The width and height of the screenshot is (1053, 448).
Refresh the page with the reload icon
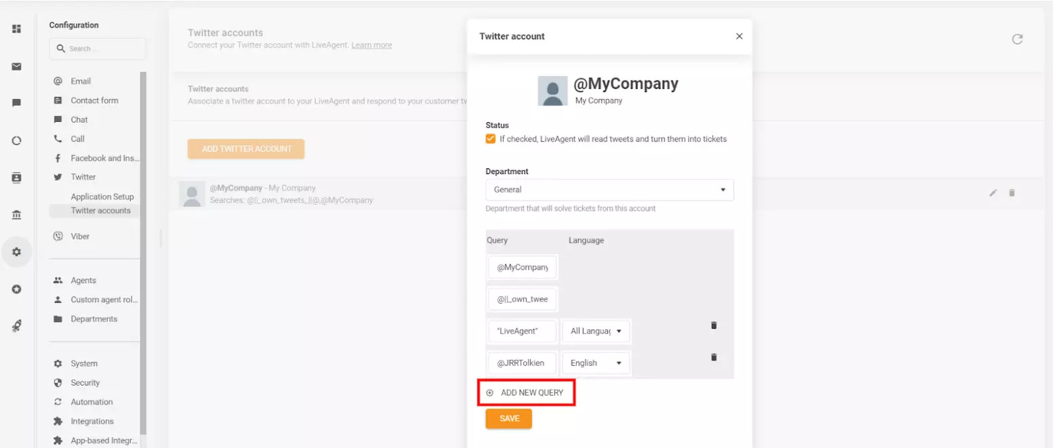tap(1017, 39)
